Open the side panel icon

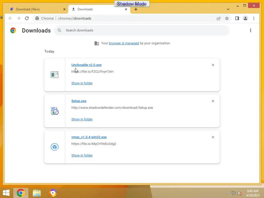pos(237,18)
